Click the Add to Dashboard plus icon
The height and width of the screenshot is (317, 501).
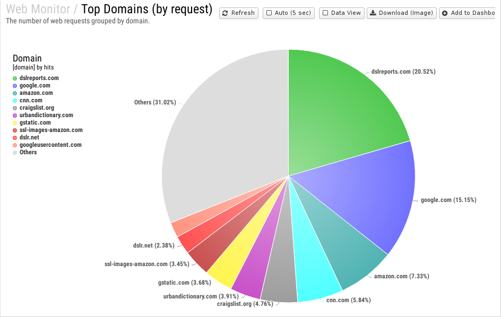(445, 13)
